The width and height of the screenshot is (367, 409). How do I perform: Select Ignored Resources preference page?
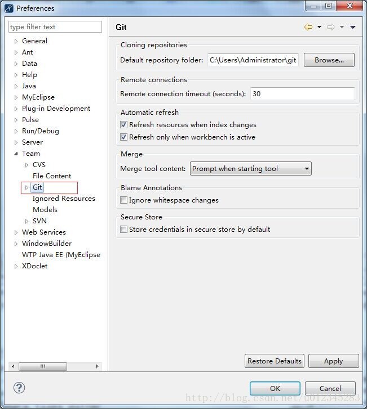pyautogui.click(x=64, y=199)
